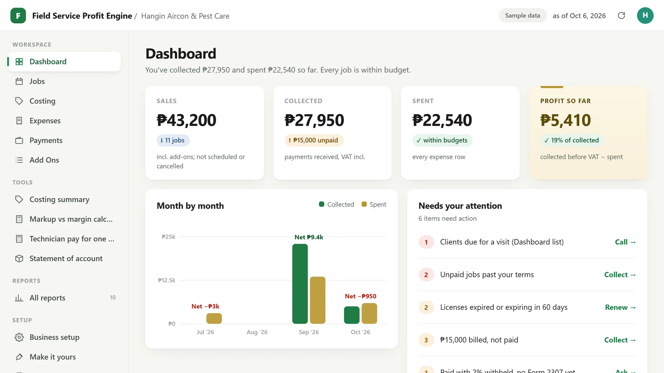Select Add Ons in the workspace menu
The width and height of the screenshot is (664, 373).
click(x=64, y=160)
